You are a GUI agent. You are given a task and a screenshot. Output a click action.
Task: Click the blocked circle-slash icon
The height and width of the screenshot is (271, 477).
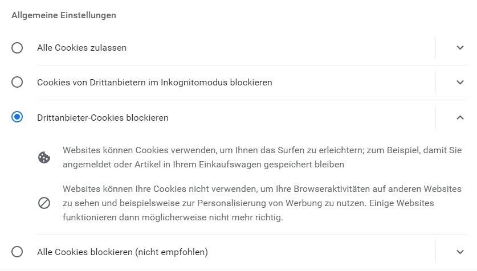[x=44, y=203]
